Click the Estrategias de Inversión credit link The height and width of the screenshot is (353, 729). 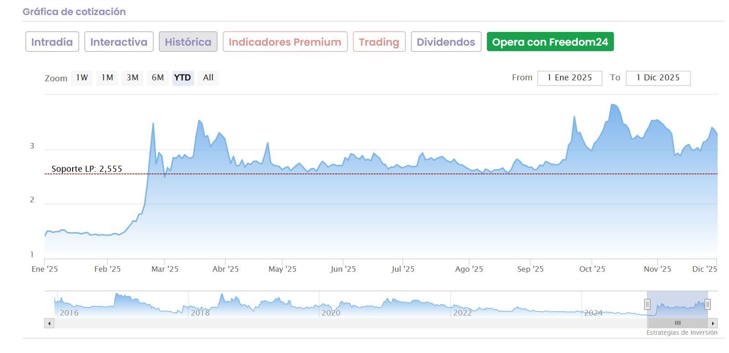(682, 332)
